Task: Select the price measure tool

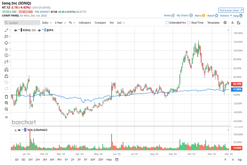Action: point(6,62)
